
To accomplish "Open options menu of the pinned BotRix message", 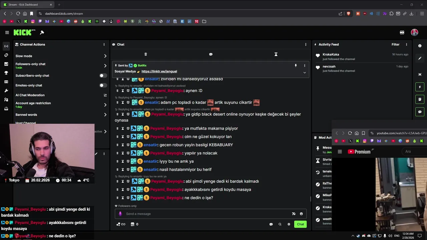I will coord(304,66).
